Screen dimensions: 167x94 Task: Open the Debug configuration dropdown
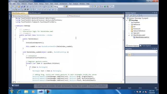click(x=63, y=7)
